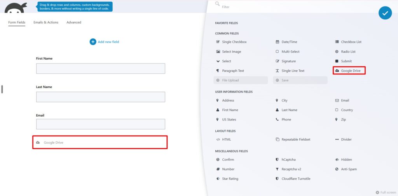Add the Zip field
This screenshot has height=196, width=398.
coord(340,120)
